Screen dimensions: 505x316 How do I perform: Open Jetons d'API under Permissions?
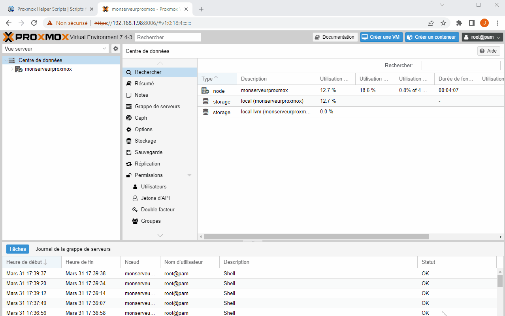pos(155,198)
